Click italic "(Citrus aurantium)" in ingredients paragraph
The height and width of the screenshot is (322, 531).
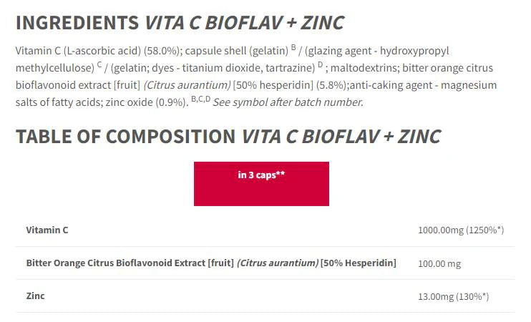coord(186,86)
